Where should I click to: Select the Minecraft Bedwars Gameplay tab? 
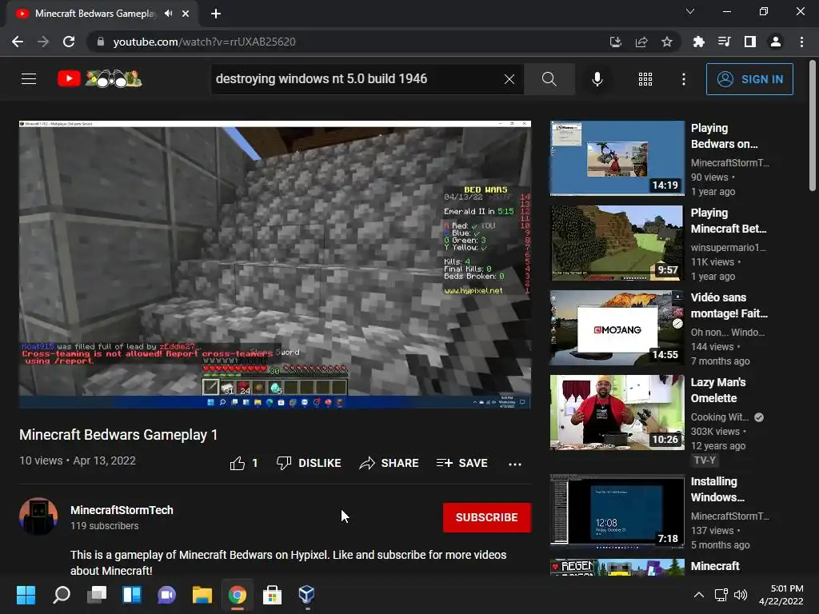(x=96, y=14)
